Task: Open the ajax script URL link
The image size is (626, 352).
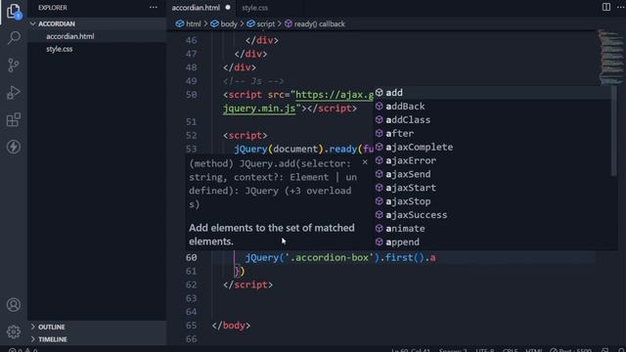Action: (335, 95)
